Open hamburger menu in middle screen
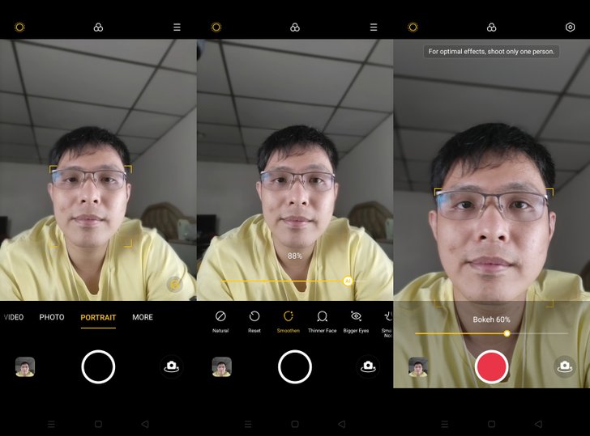590x436 pixels. [x=374, y=27]
